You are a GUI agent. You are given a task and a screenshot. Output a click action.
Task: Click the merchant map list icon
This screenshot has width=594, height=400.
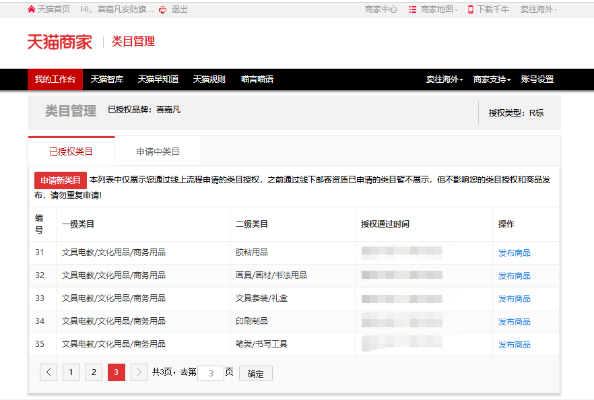click(x=413, y=9)
